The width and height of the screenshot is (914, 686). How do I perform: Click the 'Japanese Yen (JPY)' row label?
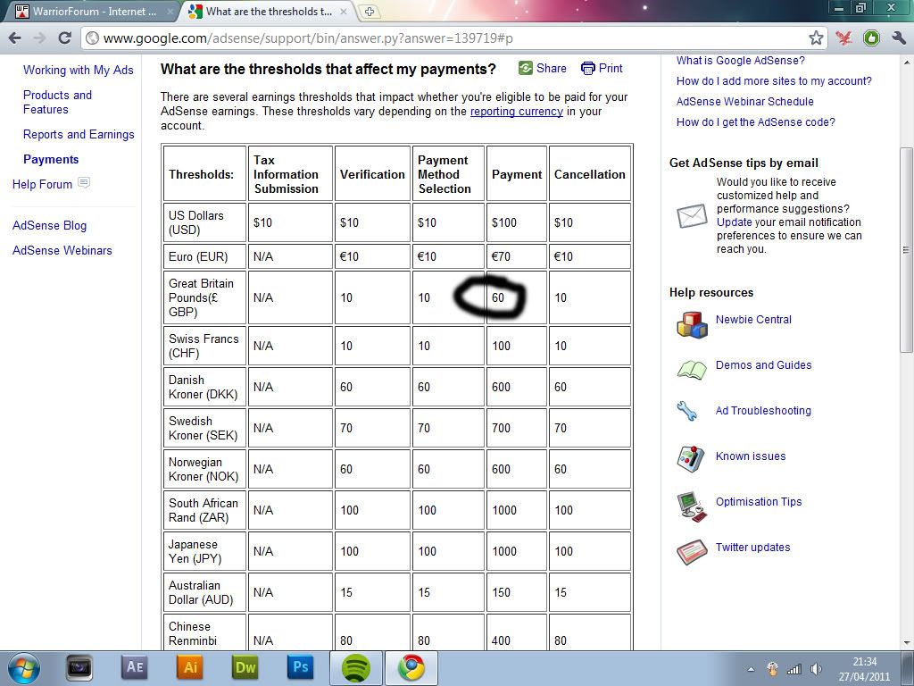(204, 551)
